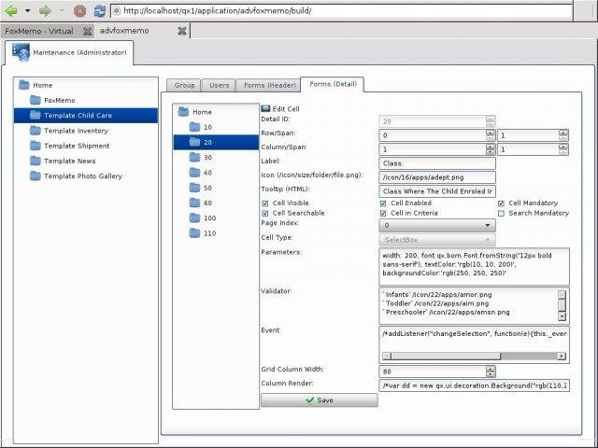Toggle the Cell Visible checkbox

(x=265, y=203)
